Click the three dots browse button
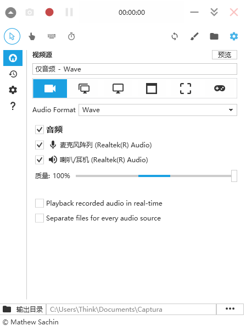 [x=230, y=309]
